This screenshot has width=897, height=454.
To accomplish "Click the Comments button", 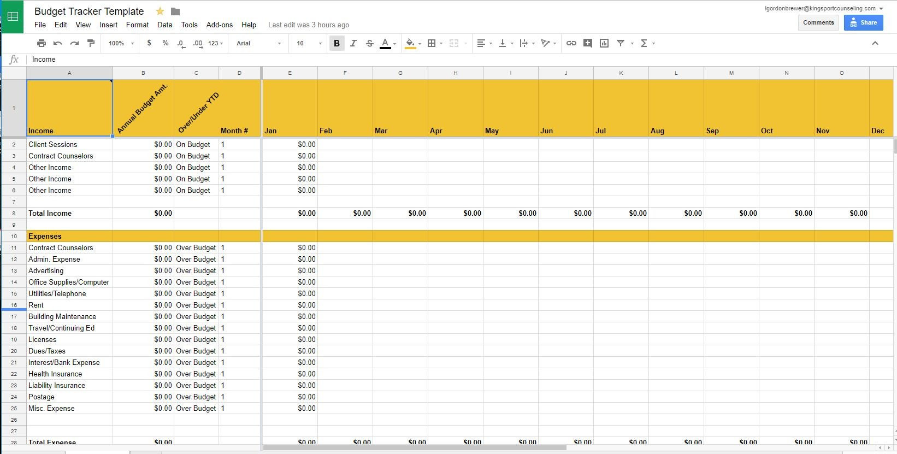I will click(818, 22).
